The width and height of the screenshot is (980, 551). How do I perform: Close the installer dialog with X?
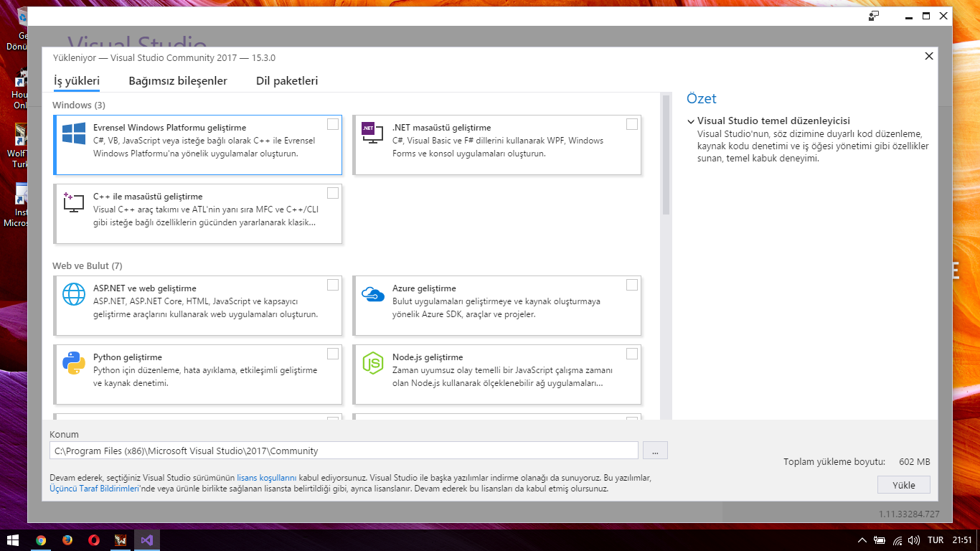(x=929, y=56)
